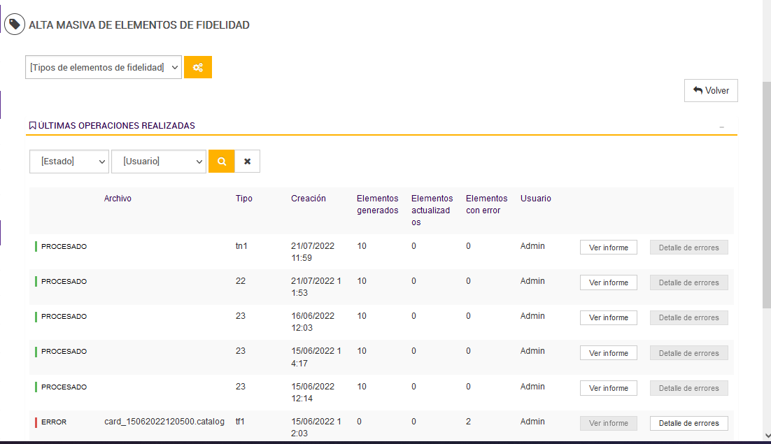771x444 pixels.
Task: Click the orange gears process button
Action: coord(198,67)
